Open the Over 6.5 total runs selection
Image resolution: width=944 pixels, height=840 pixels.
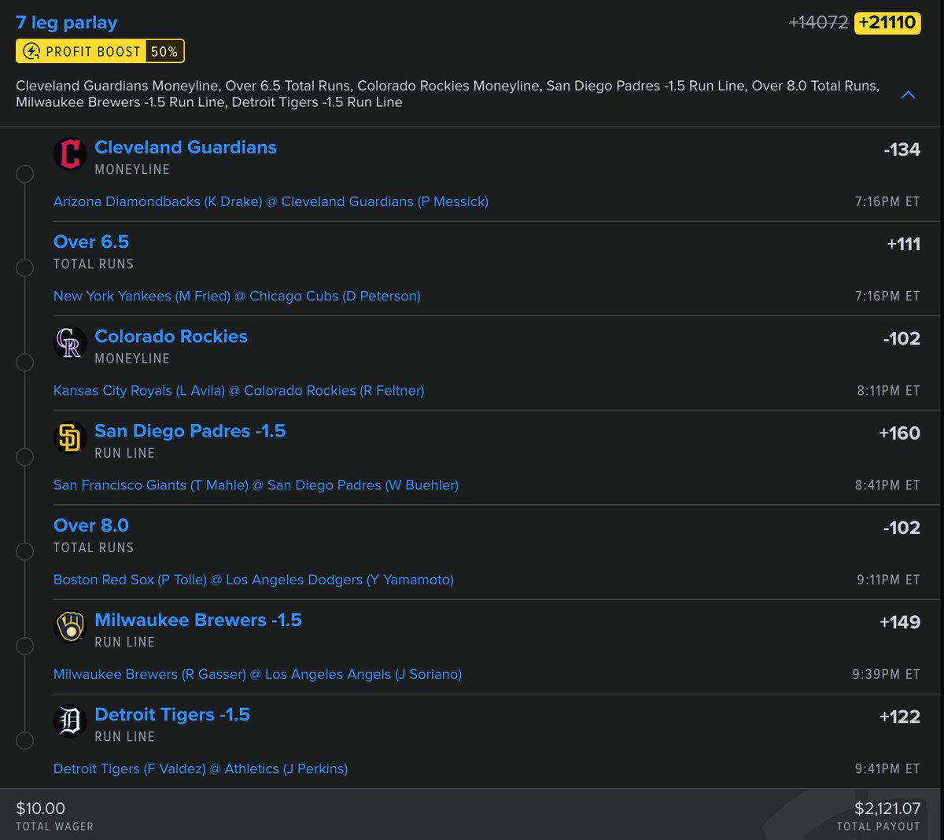pyautogui.click(x=91, y=241)
